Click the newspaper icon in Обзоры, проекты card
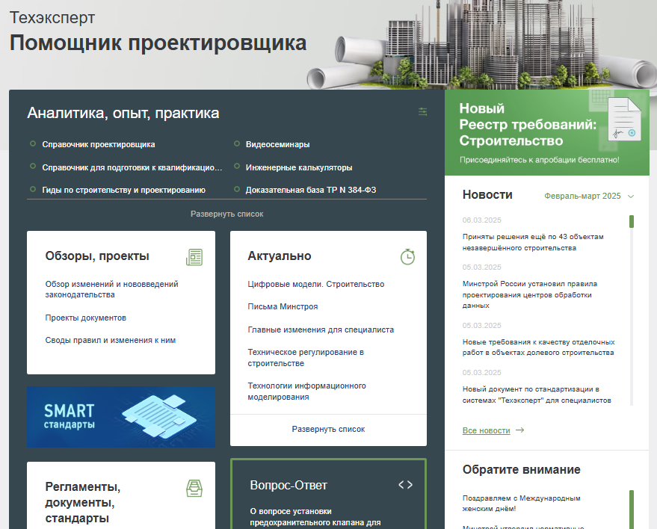This screenshot has height=529, width=657. pyautogui.click(x=194, y=257)
